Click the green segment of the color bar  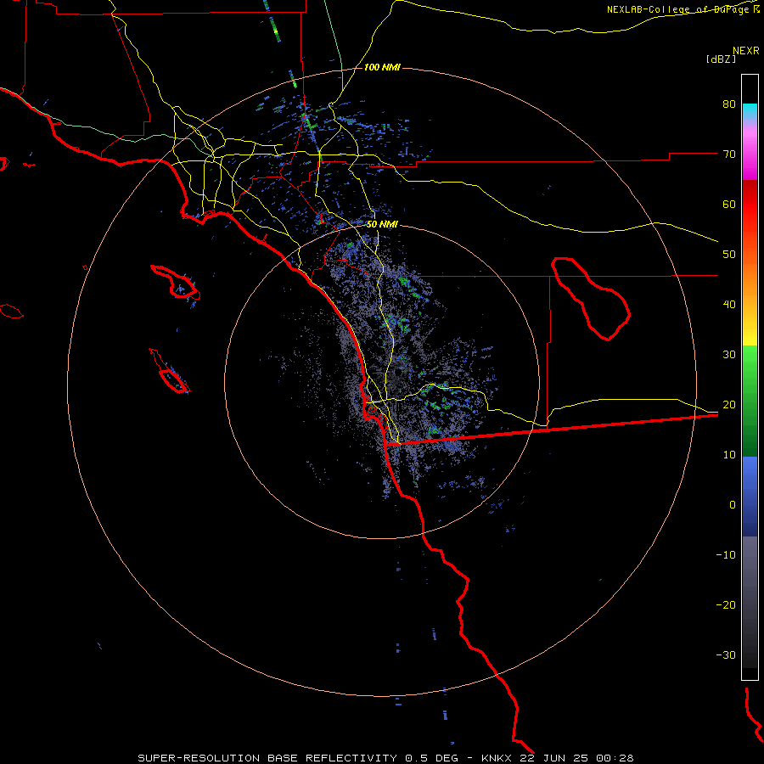click(x=750, y=401)
